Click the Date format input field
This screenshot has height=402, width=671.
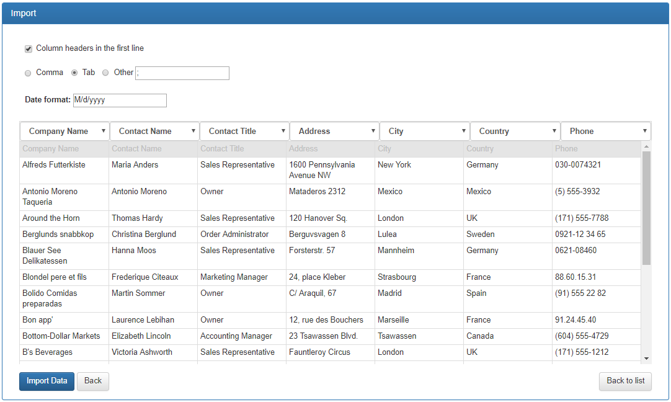pyautogui.click(x=120, y=100)
